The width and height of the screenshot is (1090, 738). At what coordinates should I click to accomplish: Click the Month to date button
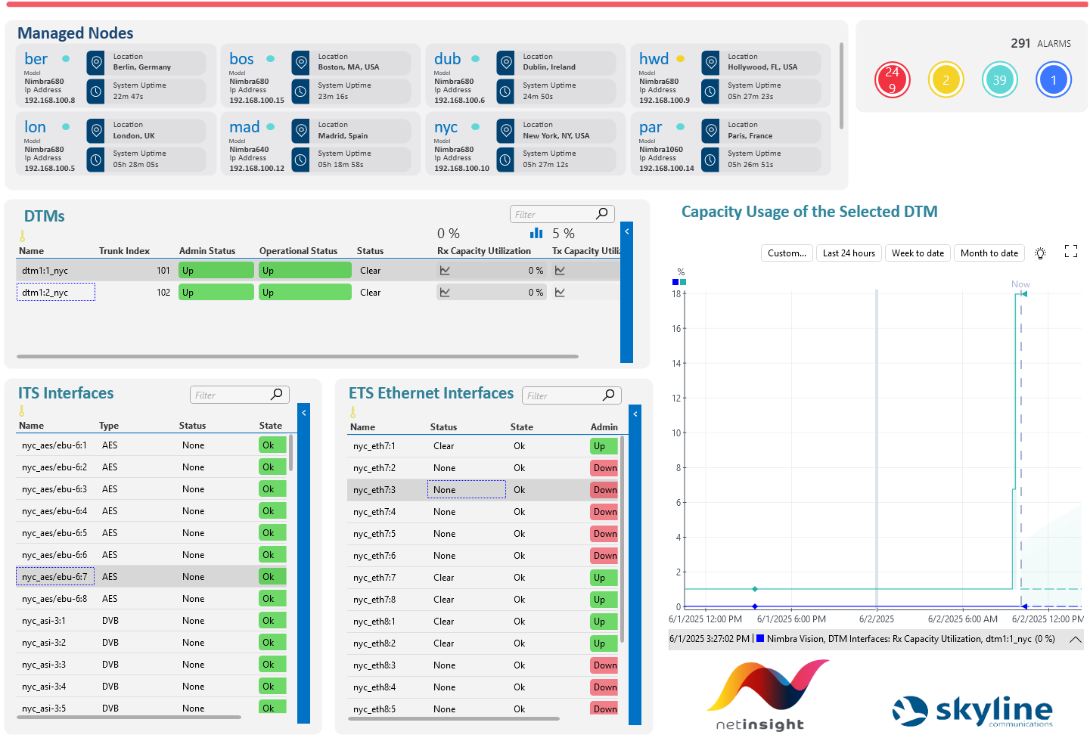[989, 253]
